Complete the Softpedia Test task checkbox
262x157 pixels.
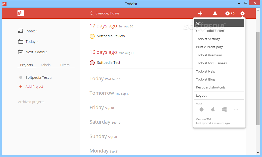92,63
